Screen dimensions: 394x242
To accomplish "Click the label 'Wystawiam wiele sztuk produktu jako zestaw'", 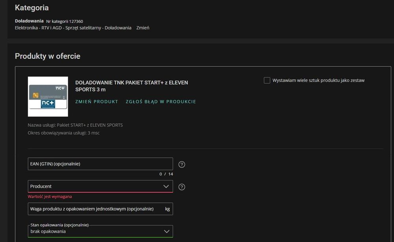I will tap(318, 81).
